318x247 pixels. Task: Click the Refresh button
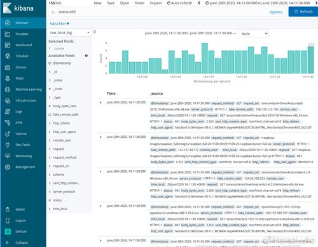click(x=303, y=11)
